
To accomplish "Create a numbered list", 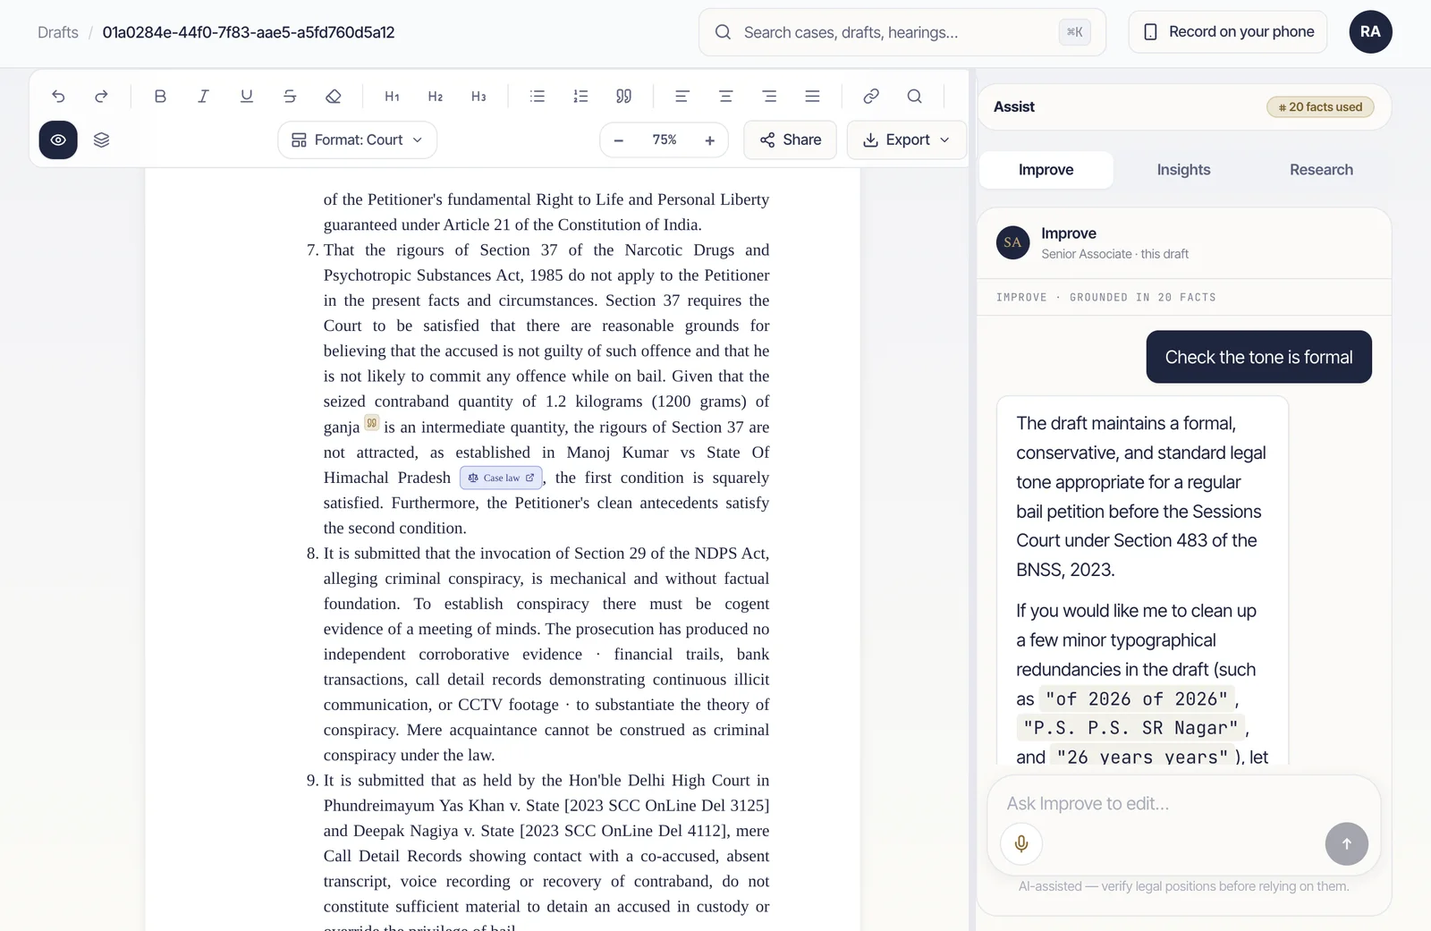I will click(x=580, y=97).
